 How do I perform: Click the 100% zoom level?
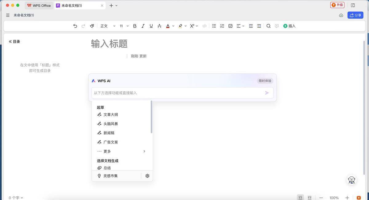pyautogui.click(x=334, y=198)
